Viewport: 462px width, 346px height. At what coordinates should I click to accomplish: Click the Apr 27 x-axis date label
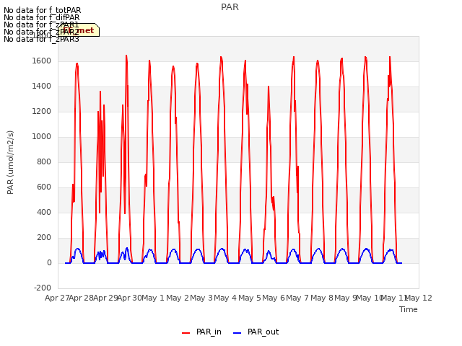[x=57, y=298]
